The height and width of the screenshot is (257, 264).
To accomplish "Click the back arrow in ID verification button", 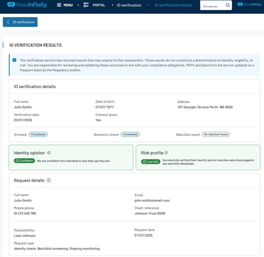I will click(x=8, y=22).
